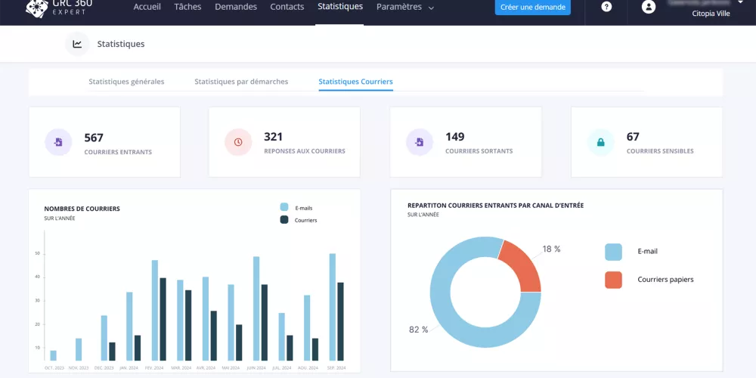756x378 pixels.
Task: Click the Courriers Sortants purple icon
Action: [x=420, y=142]
